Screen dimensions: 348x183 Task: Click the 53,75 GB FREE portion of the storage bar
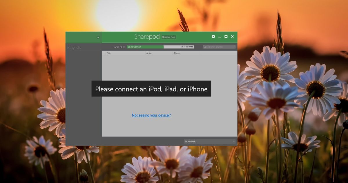(186, 46)
